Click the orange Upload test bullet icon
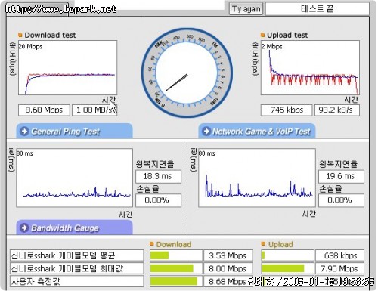The width and height of the screenshot is (378, 291). 262,35
